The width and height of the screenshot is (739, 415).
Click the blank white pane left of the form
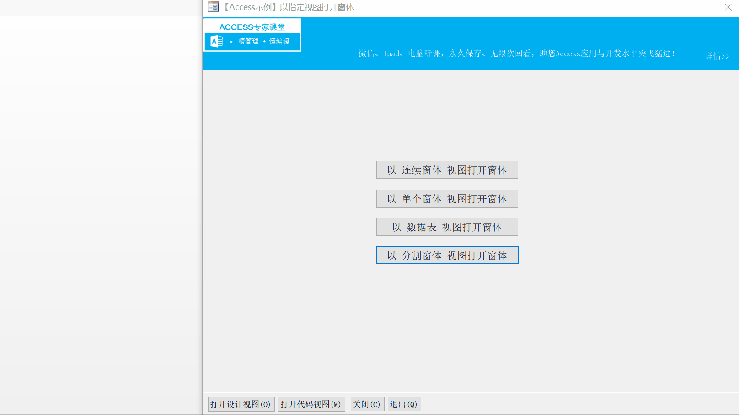coord(101,206)
